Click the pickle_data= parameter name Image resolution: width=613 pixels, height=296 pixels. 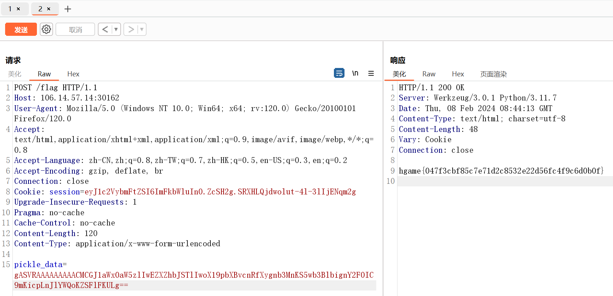(40, 264)
